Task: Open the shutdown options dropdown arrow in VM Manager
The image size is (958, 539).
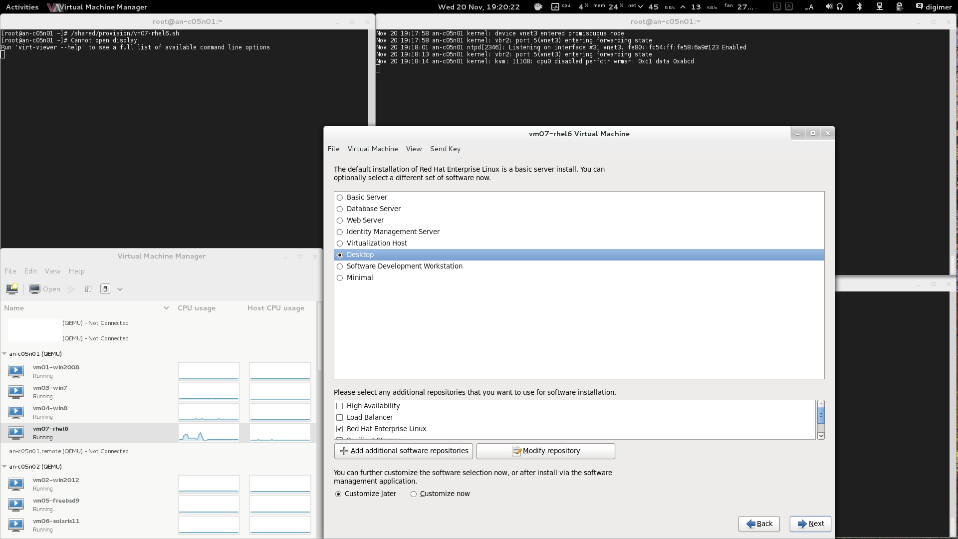Action: [120, 289]
